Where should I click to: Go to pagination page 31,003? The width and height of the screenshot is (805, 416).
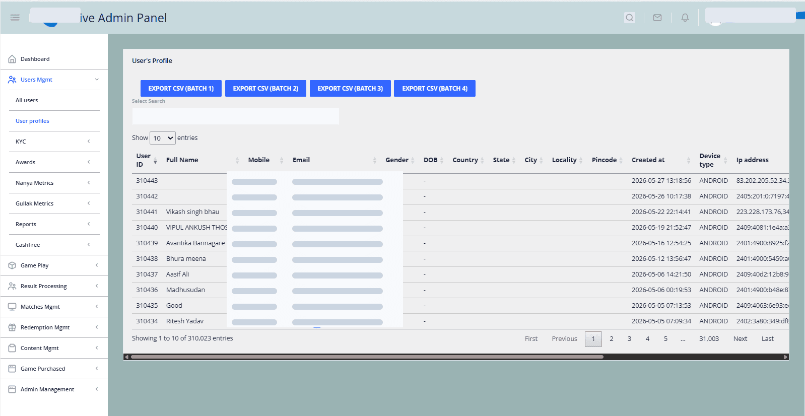(709, 339)
